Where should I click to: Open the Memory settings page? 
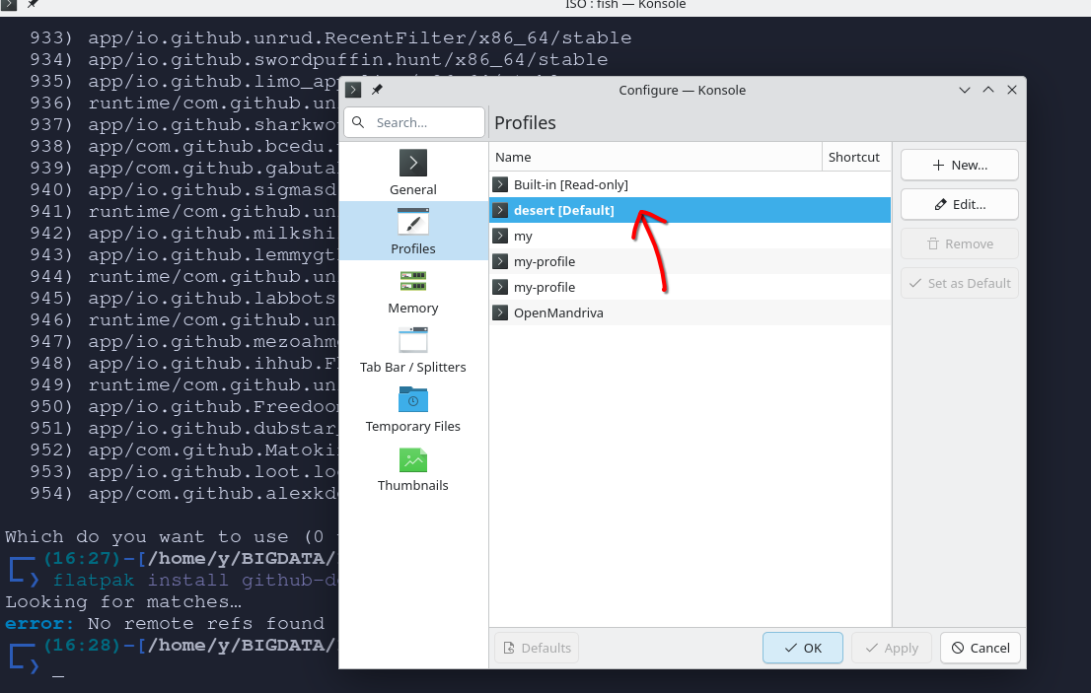click(x=412, y=290)
